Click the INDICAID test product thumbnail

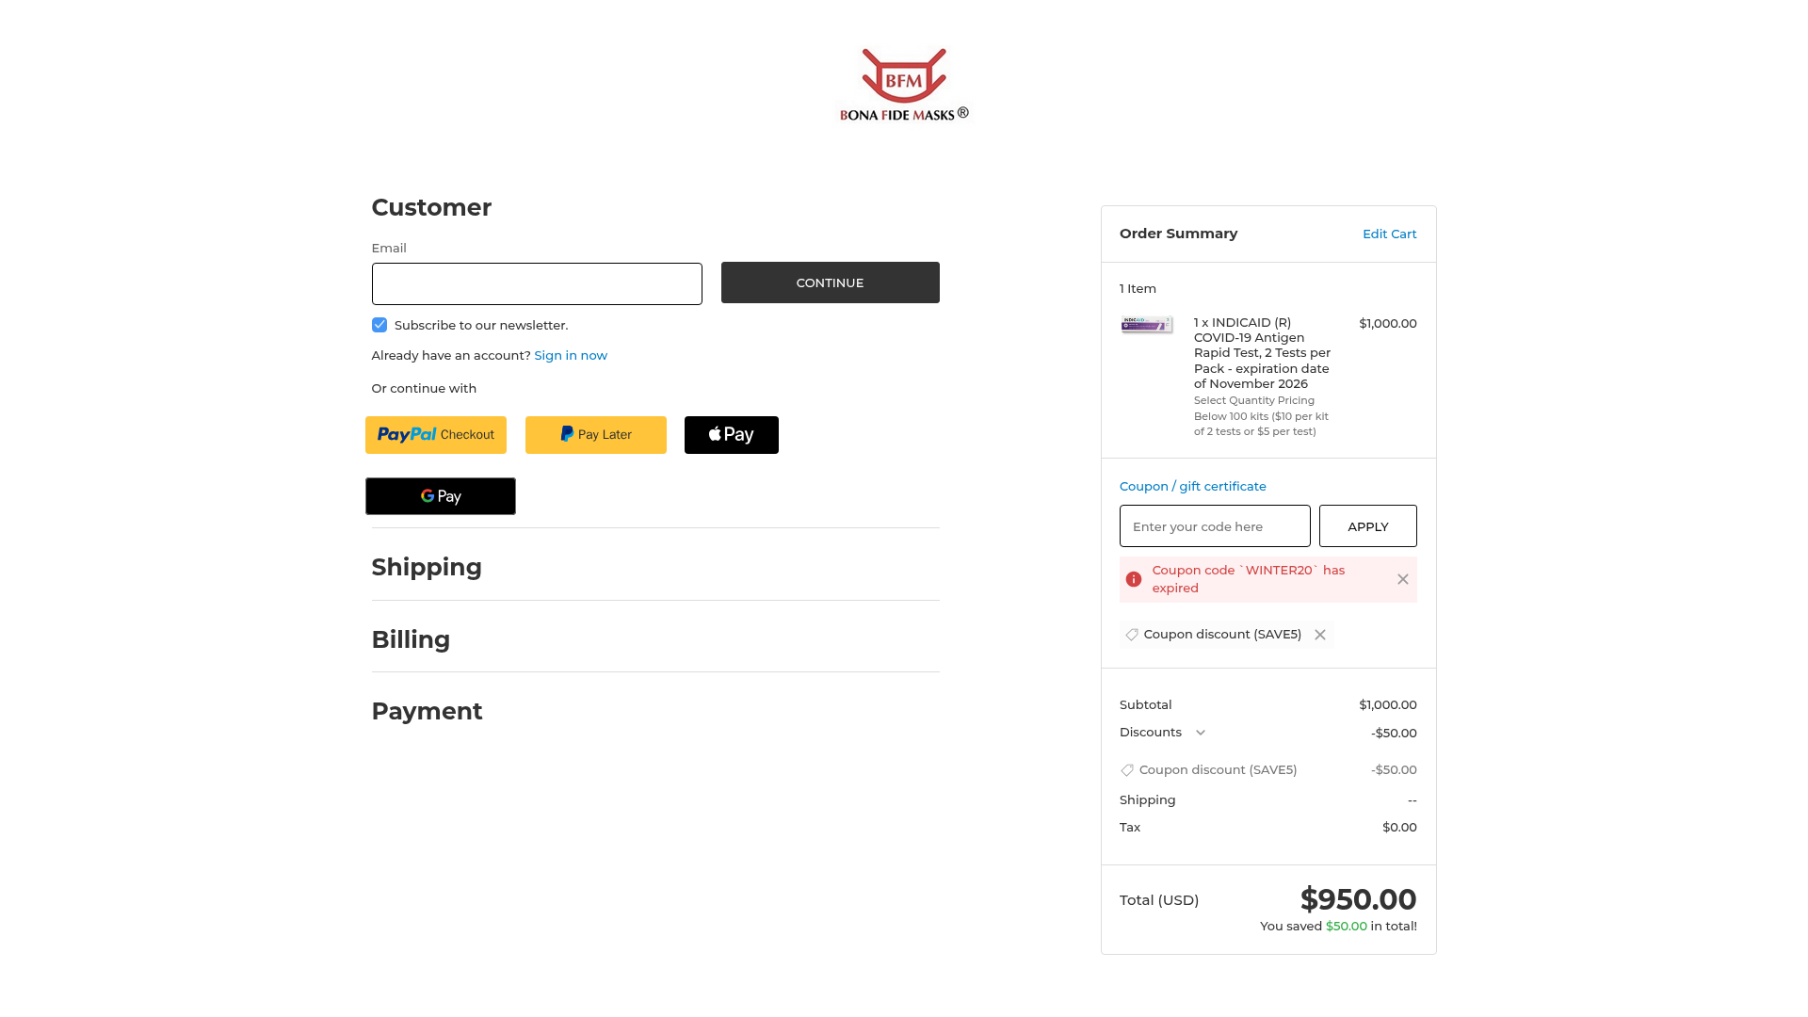coord(1147,325)
